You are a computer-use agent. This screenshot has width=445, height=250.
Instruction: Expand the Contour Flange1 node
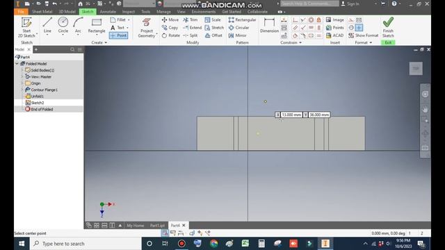coord(22,90)
